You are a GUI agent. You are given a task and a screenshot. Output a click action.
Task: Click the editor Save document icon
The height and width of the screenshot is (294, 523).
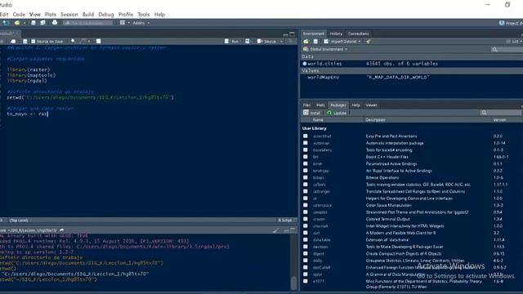point(25,42)
